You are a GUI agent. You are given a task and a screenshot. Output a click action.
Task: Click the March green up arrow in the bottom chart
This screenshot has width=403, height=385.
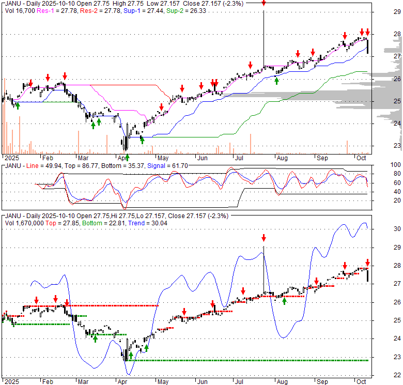pos(96,338)
